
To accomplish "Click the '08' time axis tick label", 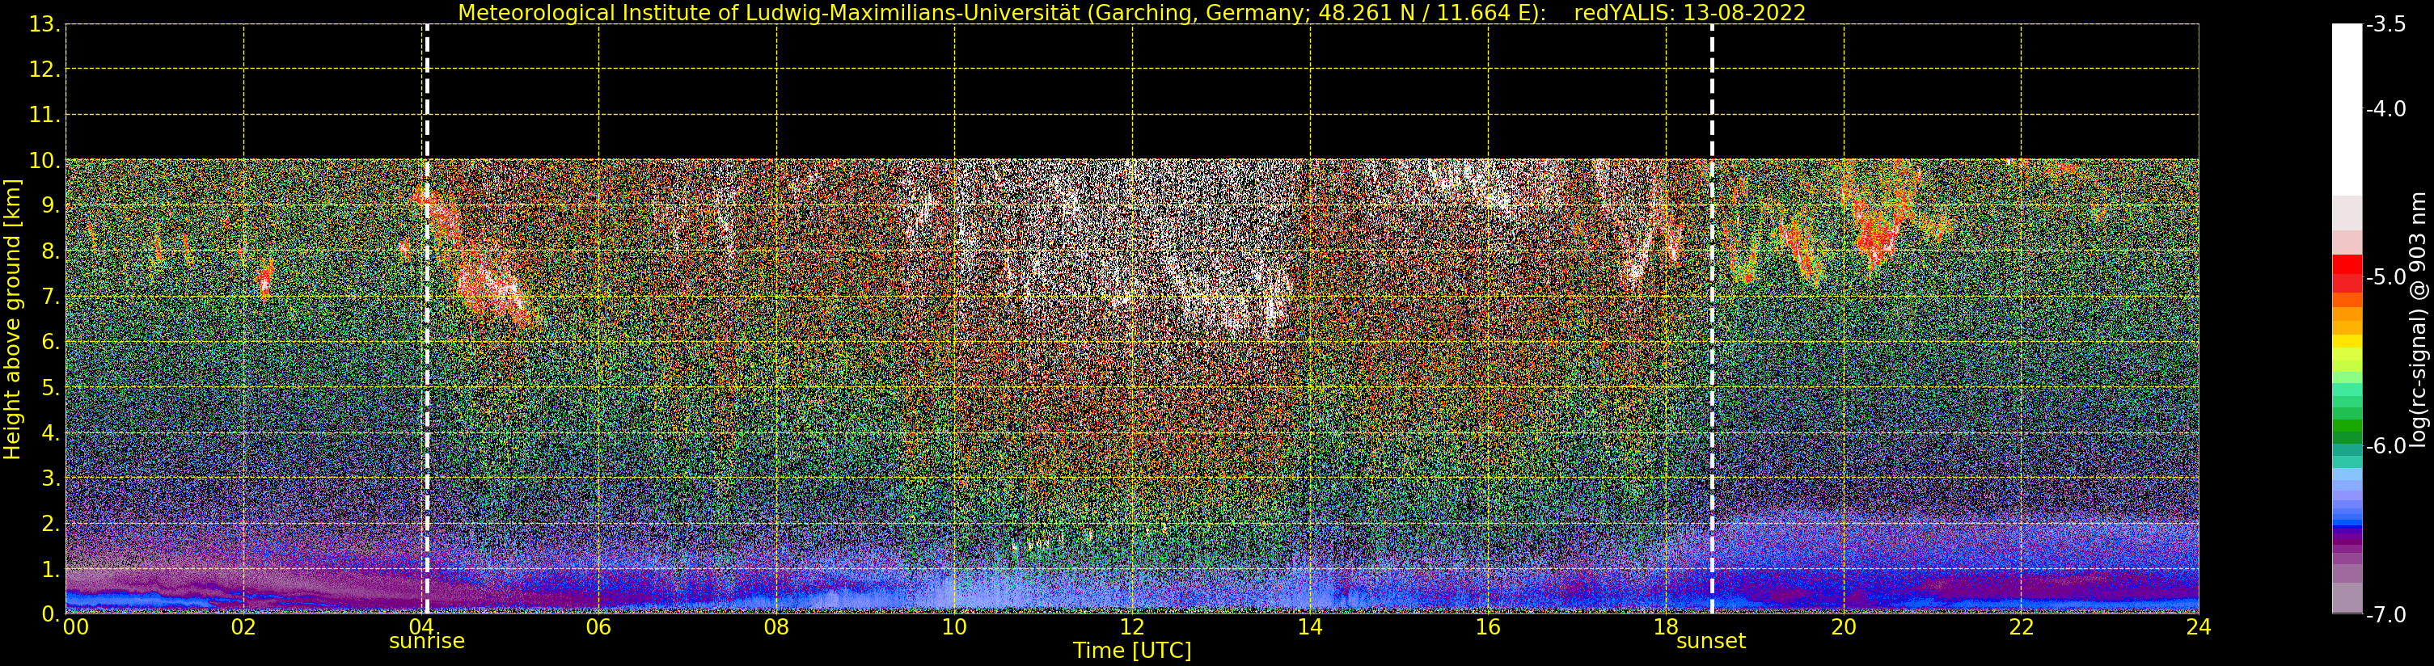I will 776,627.
